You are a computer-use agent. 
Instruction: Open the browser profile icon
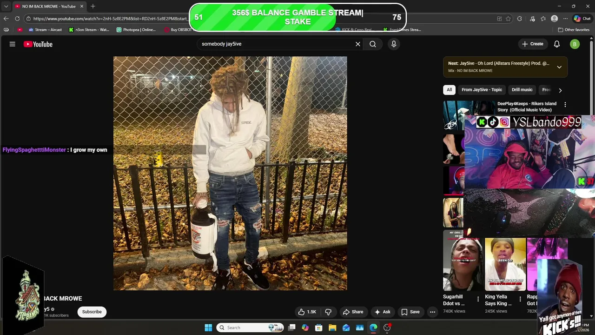point(554,19)
